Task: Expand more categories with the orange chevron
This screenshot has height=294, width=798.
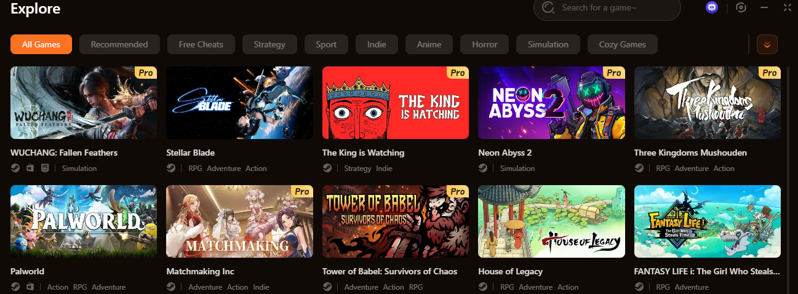Action: (x=767, y=44)
